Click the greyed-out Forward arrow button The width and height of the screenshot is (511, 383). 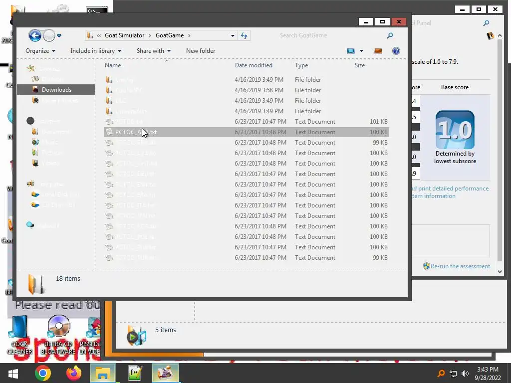49,35
